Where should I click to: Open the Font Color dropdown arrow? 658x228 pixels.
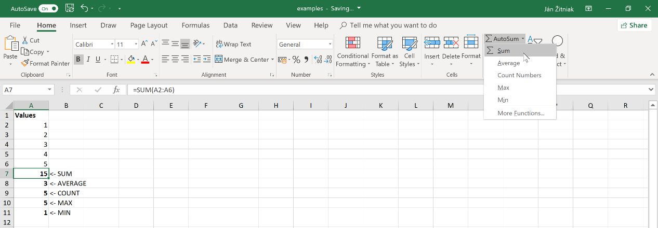coord(153,60)
